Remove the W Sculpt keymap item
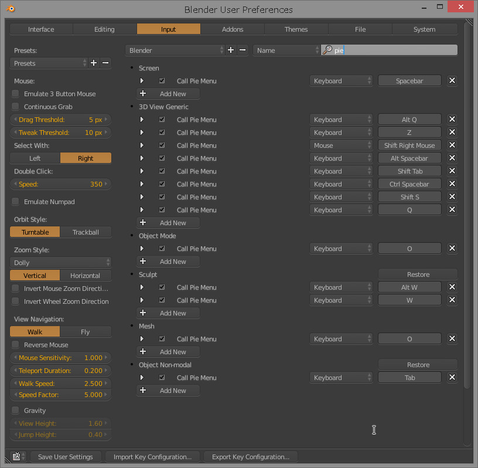 pos(452,300)
